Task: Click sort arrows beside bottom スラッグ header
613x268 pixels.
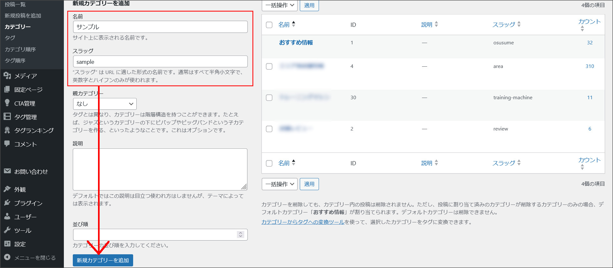Action: click(519, 163)
